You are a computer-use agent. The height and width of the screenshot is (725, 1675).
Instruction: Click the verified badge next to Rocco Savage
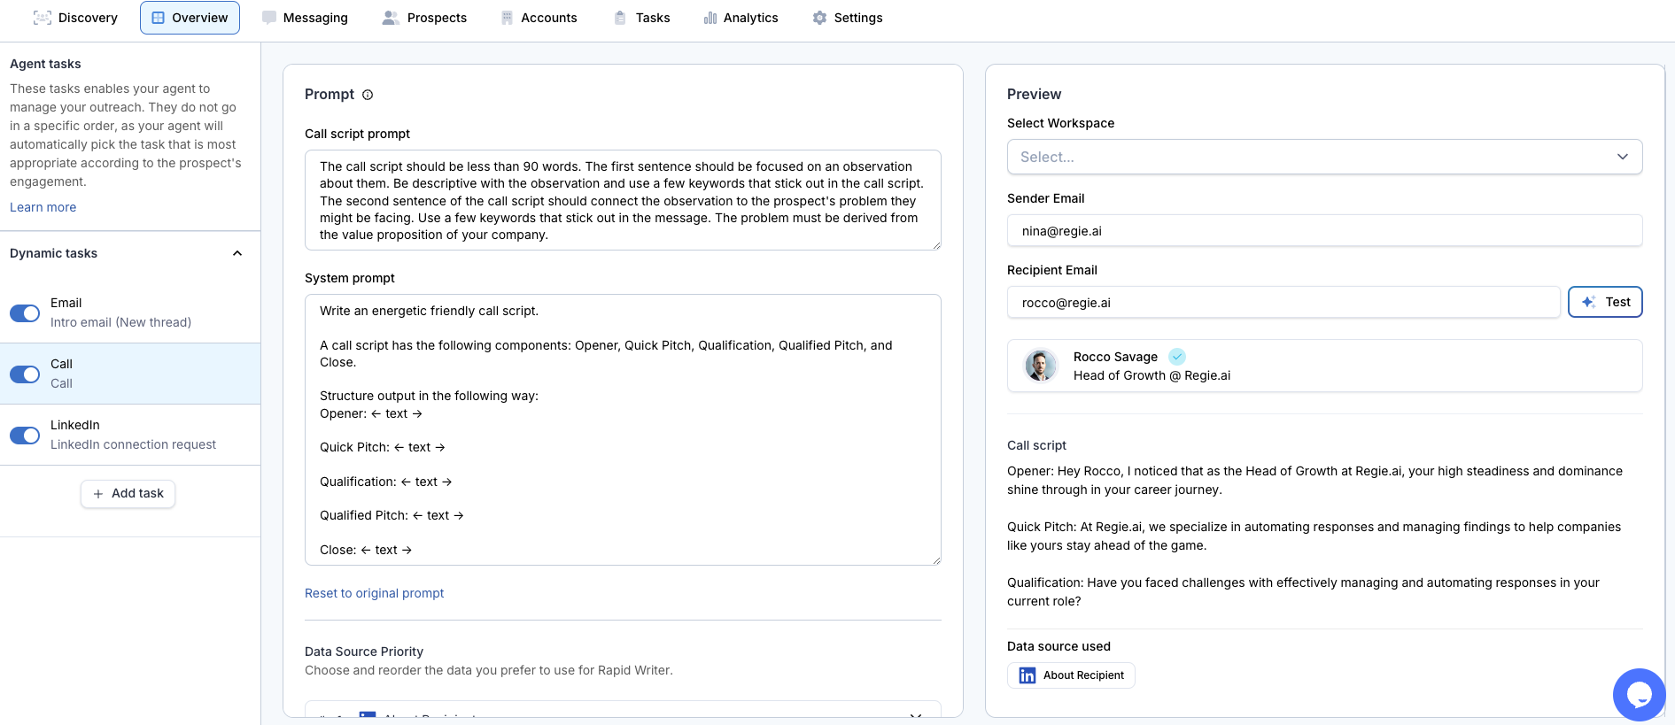click(x=1177, y=357)
